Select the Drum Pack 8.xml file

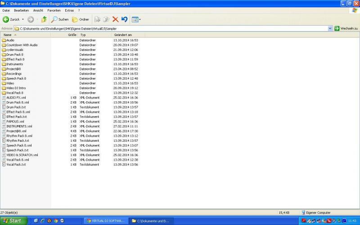pos(15,103)
